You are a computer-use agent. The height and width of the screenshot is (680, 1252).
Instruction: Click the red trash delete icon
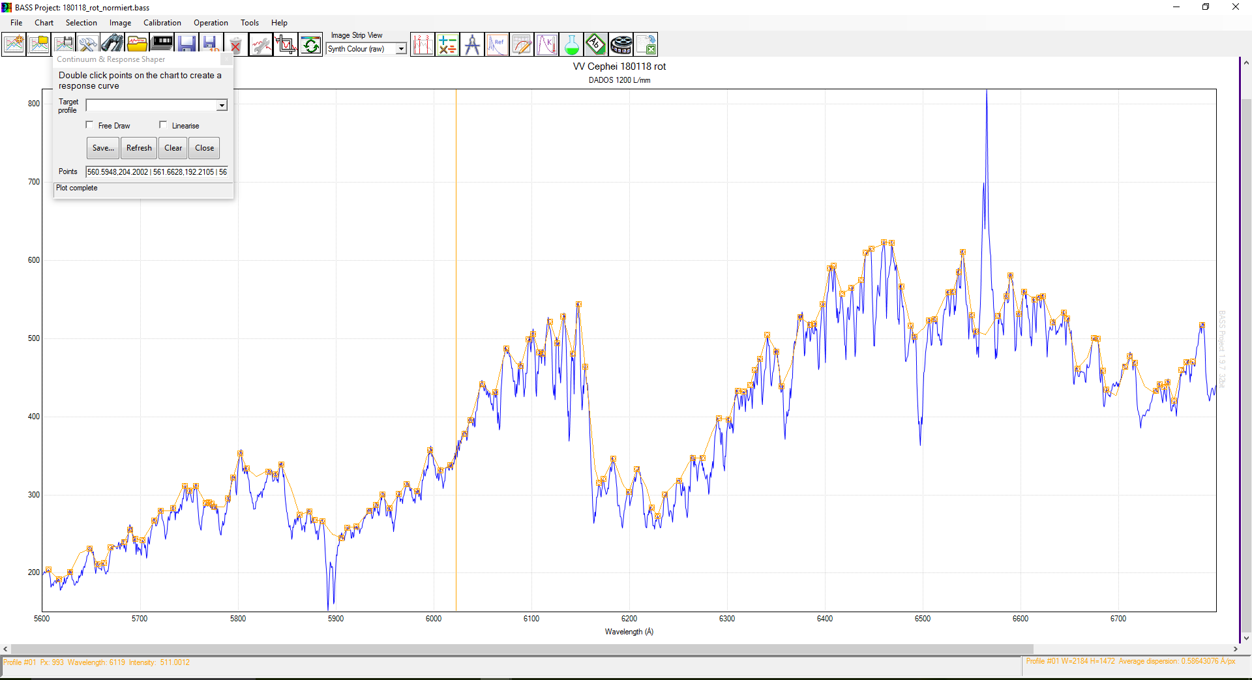[235, 44]
